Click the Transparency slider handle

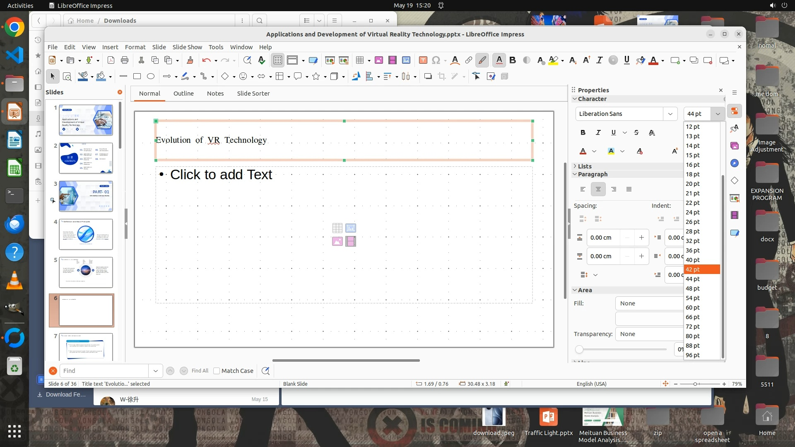coord(579,349)
